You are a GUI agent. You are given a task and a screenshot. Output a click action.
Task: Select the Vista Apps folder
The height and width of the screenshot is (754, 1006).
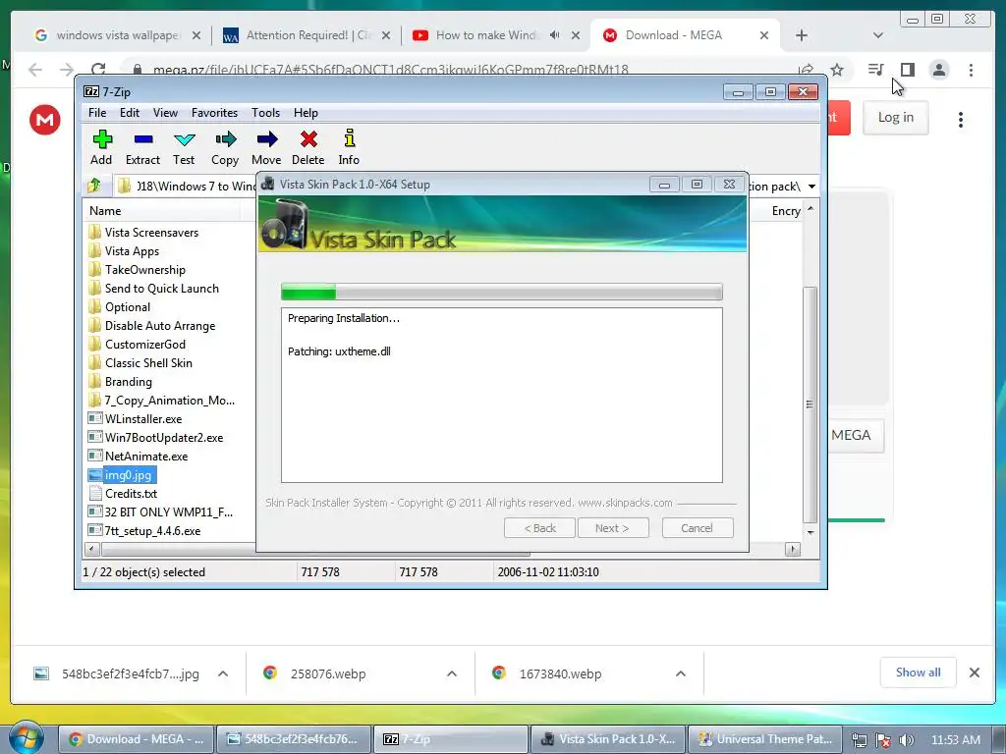(133, 251)
